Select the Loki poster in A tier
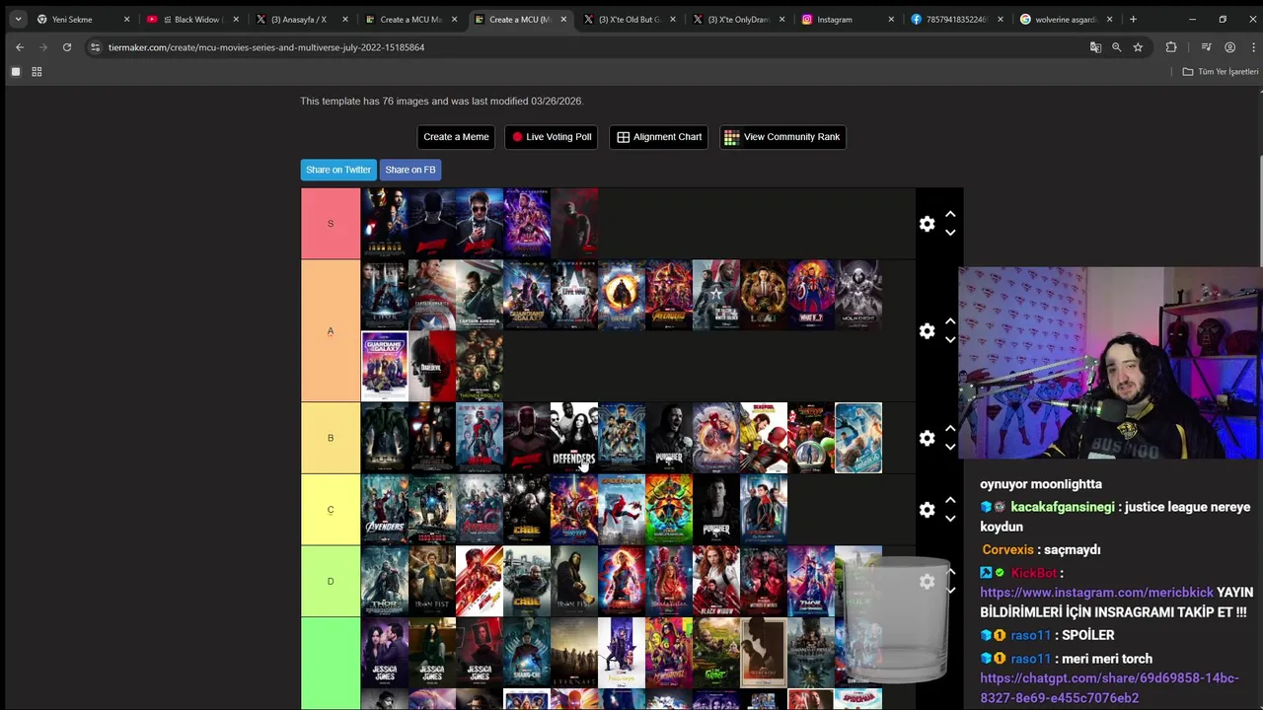Image resolution: width=1263 pixels, height=710 pixels. 764,295
